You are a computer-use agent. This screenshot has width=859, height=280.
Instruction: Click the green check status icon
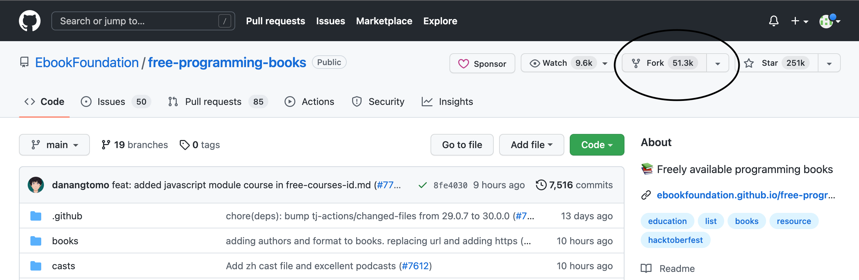(x=422, y=185)
